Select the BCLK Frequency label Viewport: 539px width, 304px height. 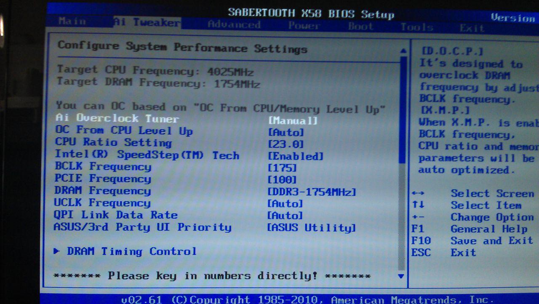(103, 167)
